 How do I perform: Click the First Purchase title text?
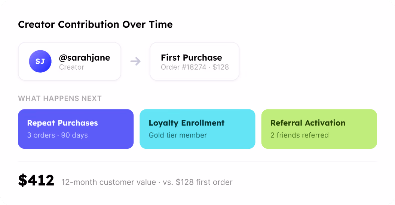(x=192, y=58)
